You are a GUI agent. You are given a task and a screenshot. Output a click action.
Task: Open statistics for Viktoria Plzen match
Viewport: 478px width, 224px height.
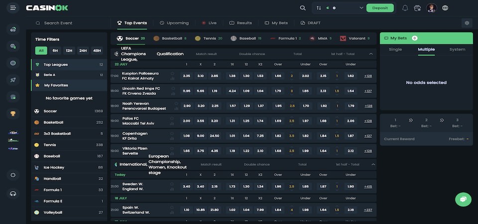tap(172, 153)
